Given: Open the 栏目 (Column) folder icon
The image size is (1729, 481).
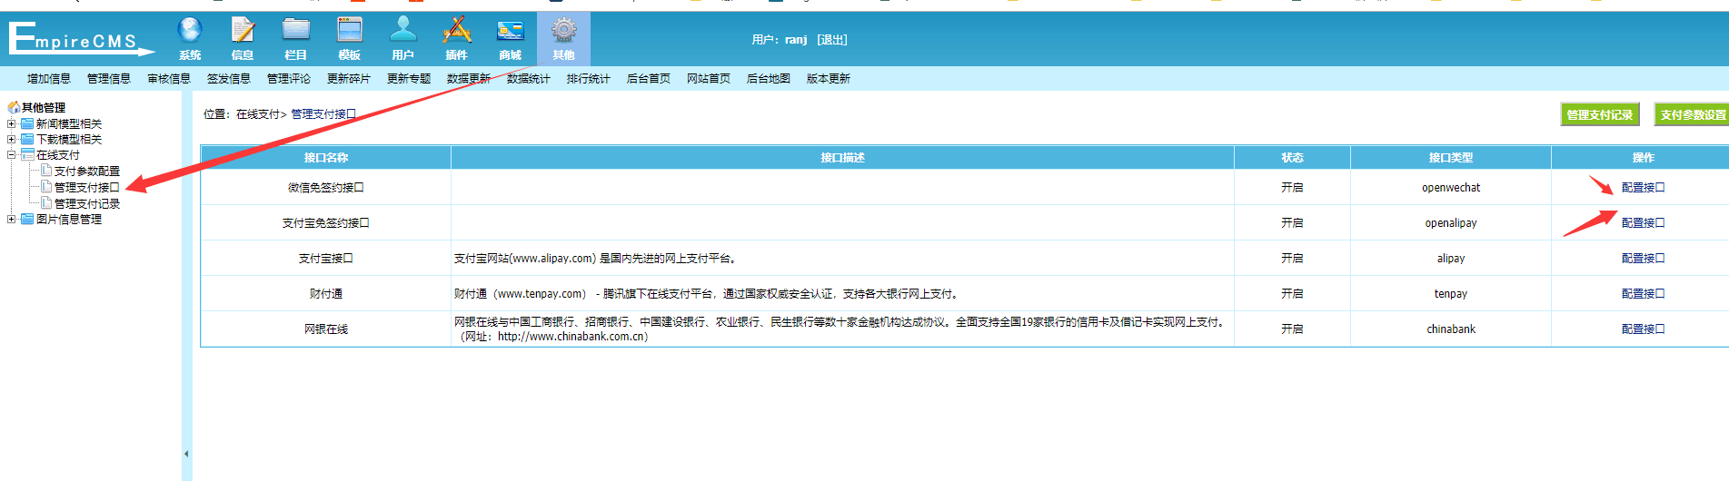Looking at the screenshot, I should click(x=296, y=33).
